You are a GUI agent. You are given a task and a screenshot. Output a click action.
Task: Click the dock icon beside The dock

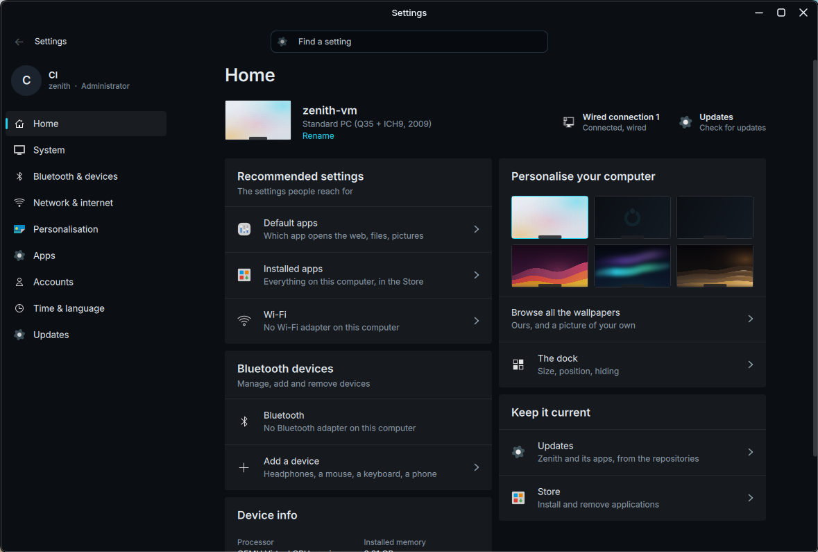[518, 365]
